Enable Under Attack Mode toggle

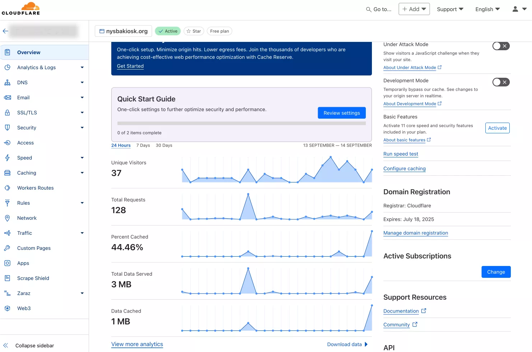pyautogui.click(x=501, y=46)
